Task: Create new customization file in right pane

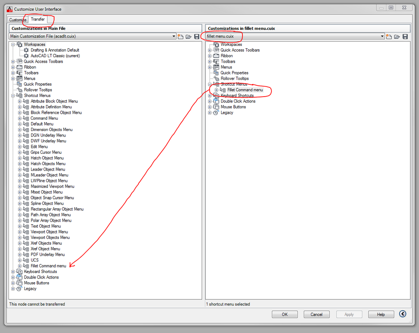Action: pos(389,37)
